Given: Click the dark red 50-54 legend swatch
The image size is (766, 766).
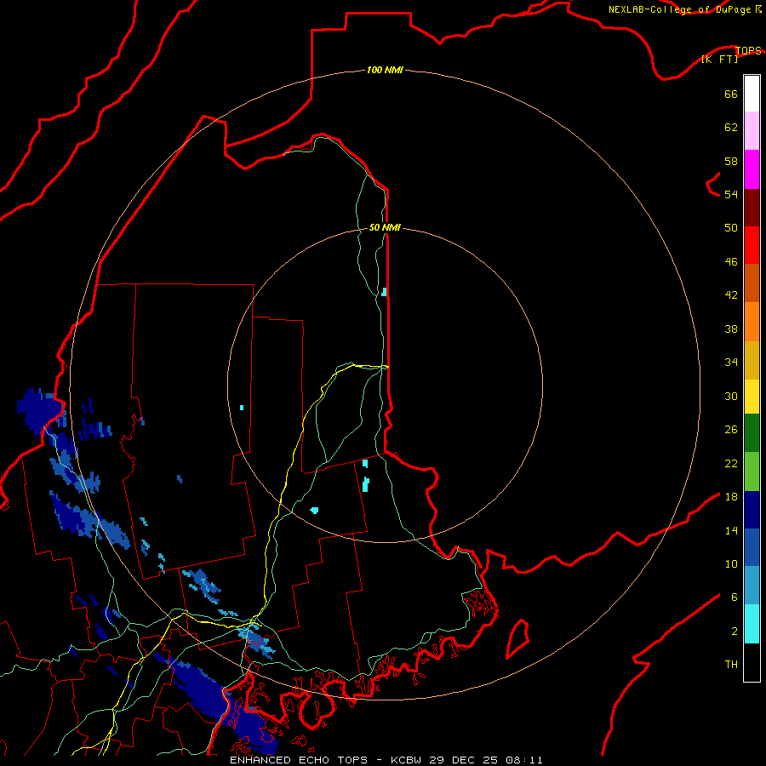Looking at the screenshot, I should [x=752, y=208].
